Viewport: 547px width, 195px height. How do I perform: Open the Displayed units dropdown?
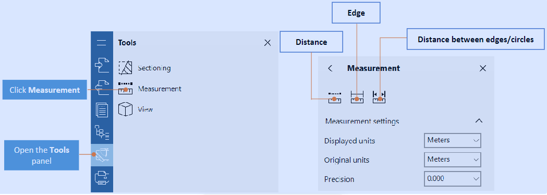coord(453,140)
